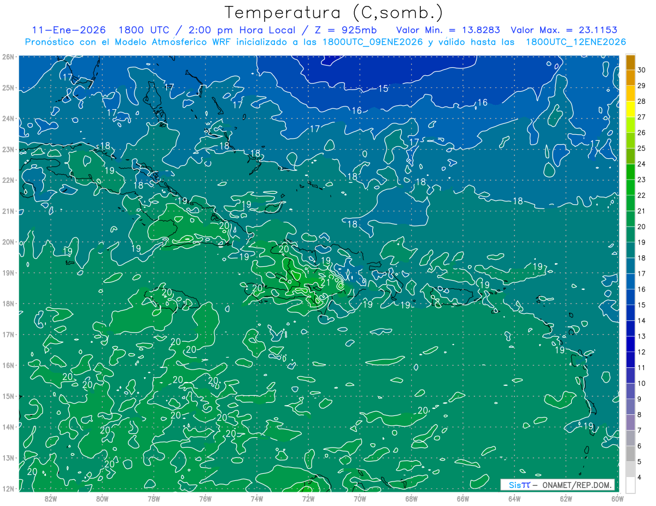
Task: Click the brown legend segment above value 30
Action: pyautogui.click(x=631, y=63)
